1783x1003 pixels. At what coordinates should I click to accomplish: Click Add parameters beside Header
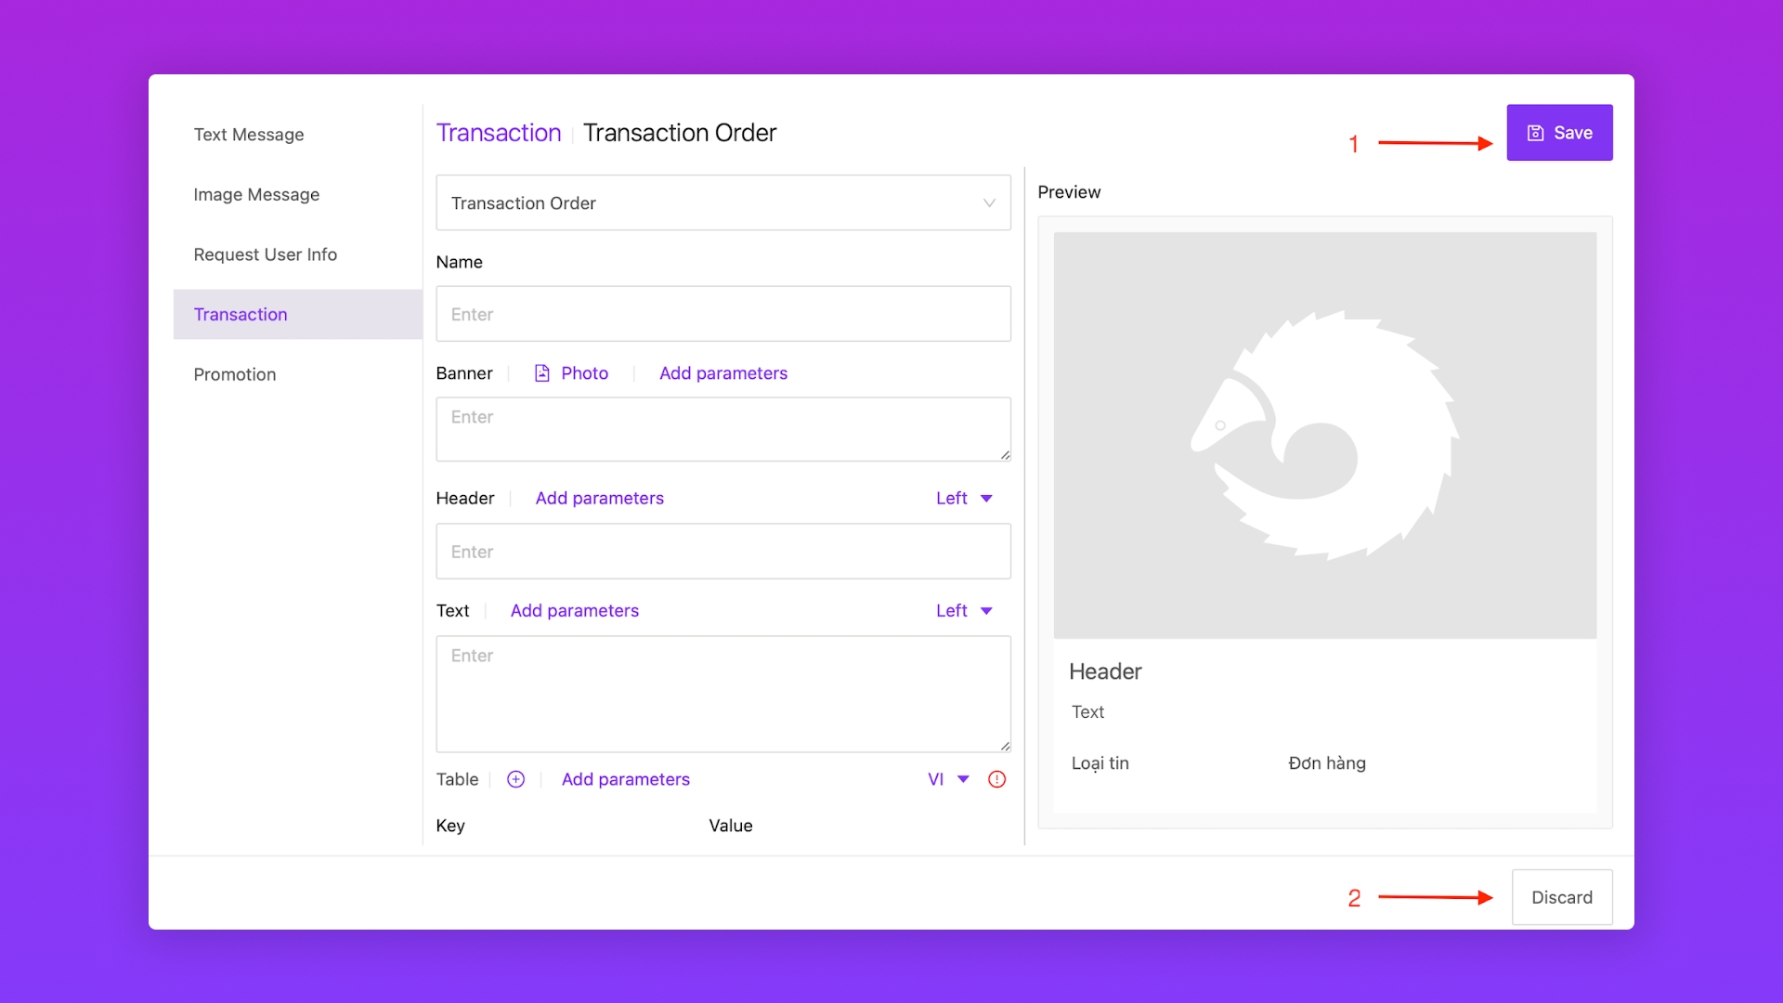[x=599, y=499]
